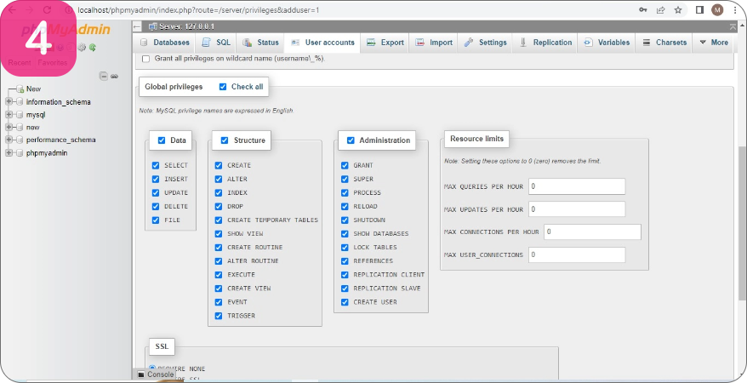The width and height of the screenshot is (747, 383).
Task: Click the Replication tab icon
Action: pyautogui.click(x=523, y=43)
